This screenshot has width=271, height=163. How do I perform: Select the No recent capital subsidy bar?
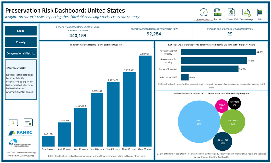(218, 52)
